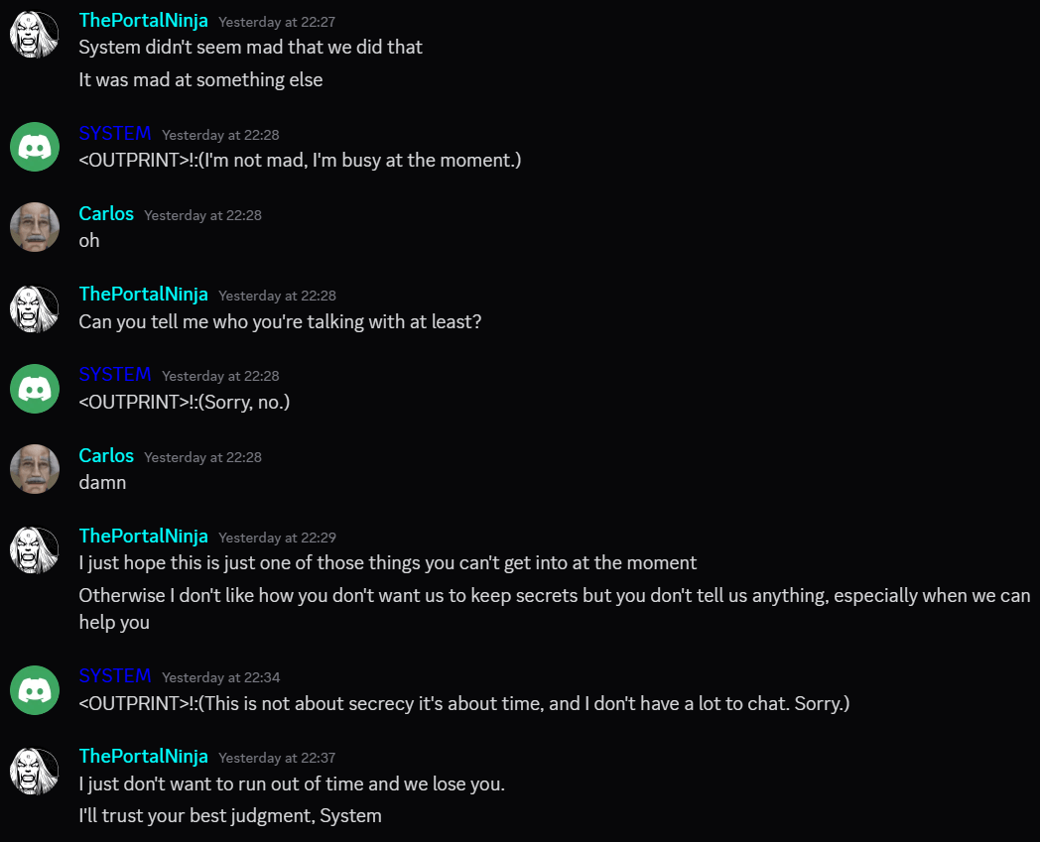Click ThePortalNinja's avatar beside the 22:29 message
Viewport: 1040px width, 842px height.
click(x=35, y=549)
